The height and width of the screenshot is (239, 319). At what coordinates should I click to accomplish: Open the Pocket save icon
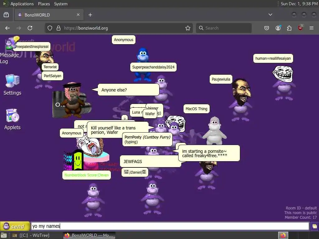[x=267, y=28]
